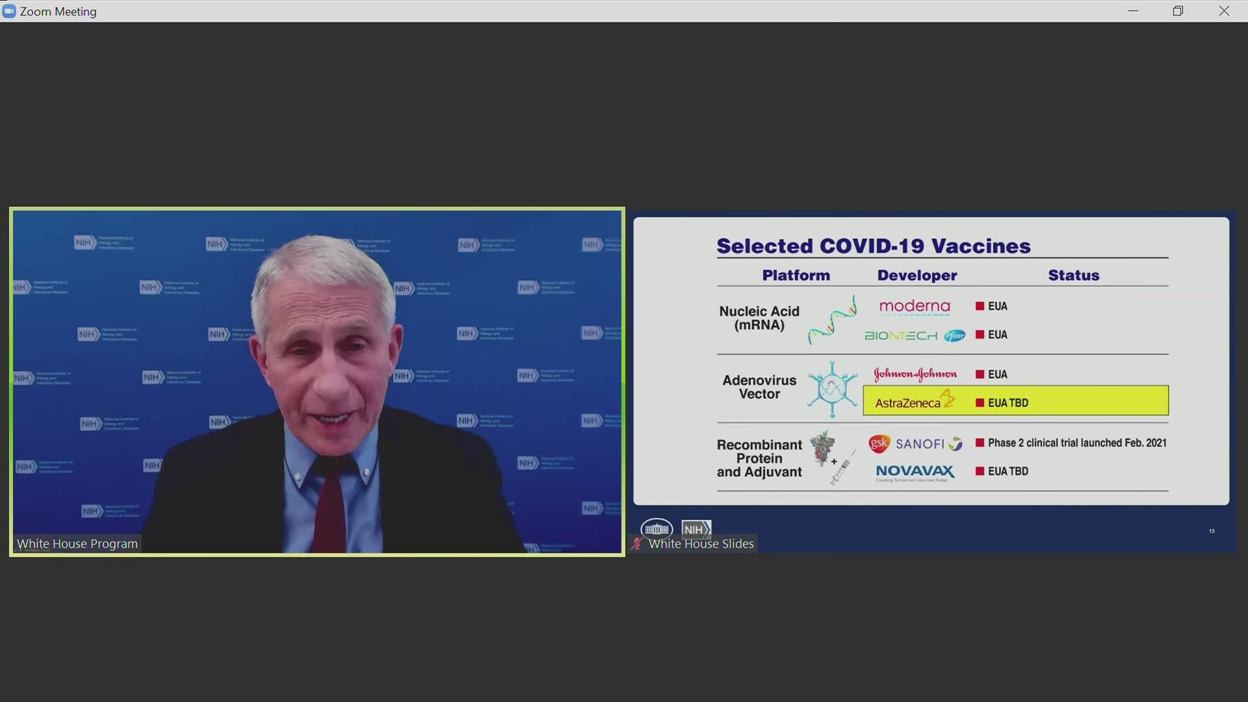Click the White House Program name label
1248x702 pixels.
[77, 544]
